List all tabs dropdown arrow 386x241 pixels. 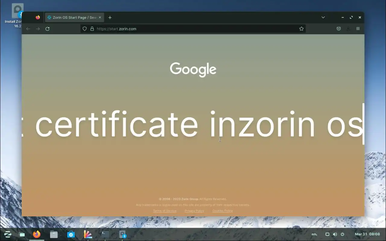[323, 17]
